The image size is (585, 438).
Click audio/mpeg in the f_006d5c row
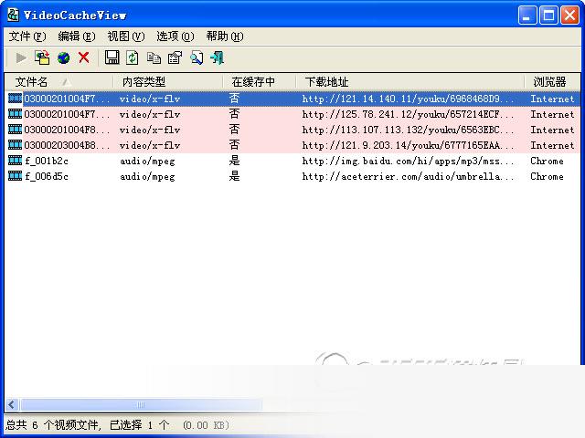tap(147, 176)
